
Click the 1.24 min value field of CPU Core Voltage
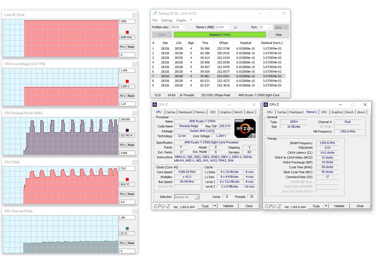pyautogui.click(x=127, y=104)
